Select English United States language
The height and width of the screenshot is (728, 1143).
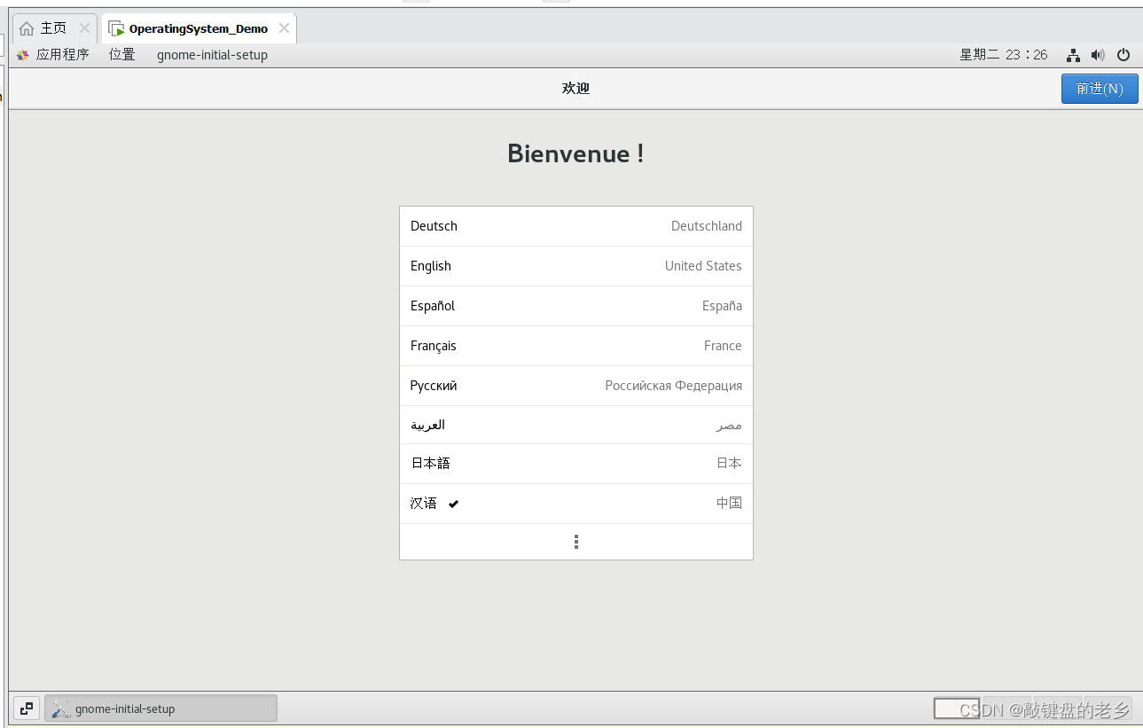tap(576, 266)
